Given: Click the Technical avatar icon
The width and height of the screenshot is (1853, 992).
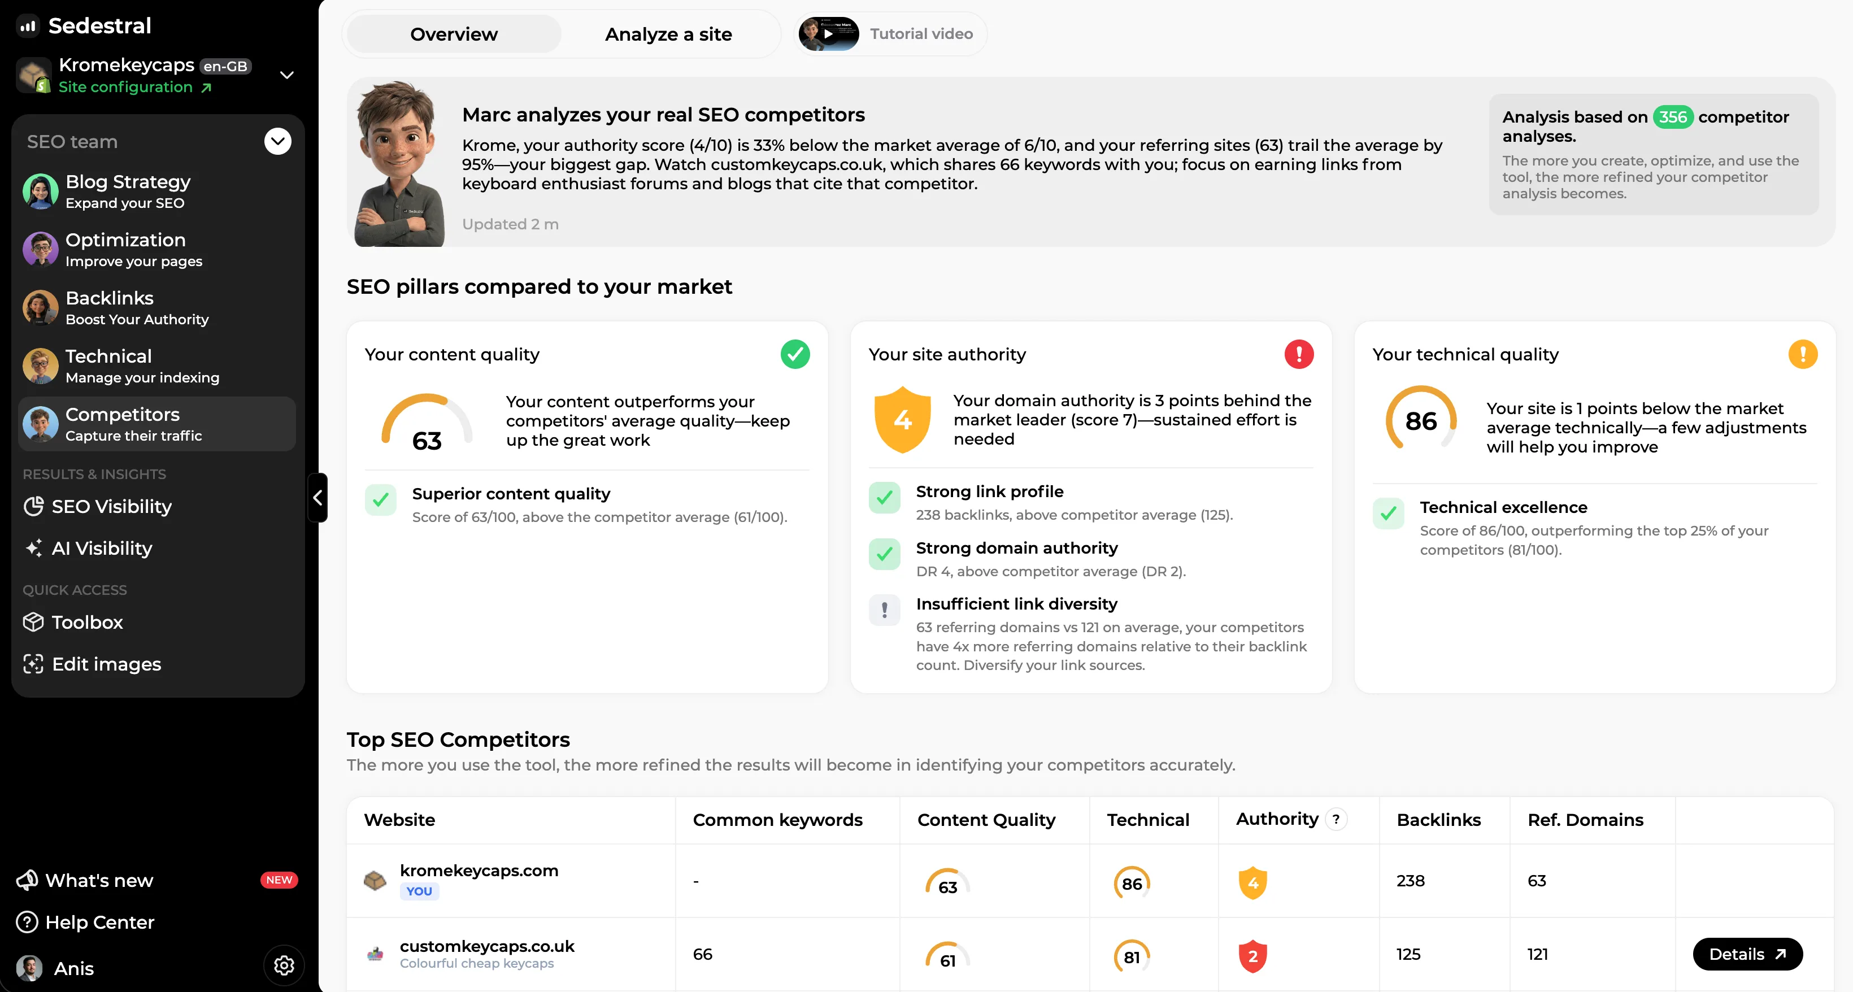Looking at the screenshot, I should (x=40, y=366).
